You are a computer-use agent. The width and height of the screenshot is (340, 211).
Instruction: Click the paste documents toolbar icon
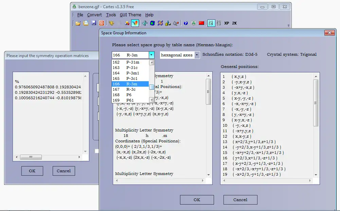pyautogui.click(x=86, y=23)
